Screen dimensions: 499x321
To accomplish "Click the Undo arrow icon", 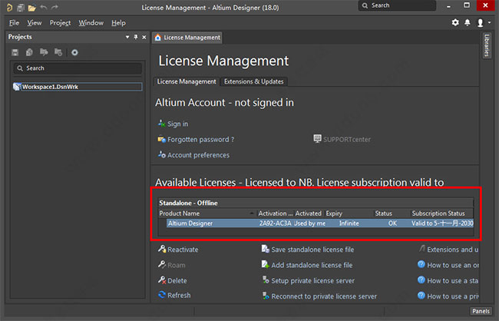I will click(x=44, y=7).
